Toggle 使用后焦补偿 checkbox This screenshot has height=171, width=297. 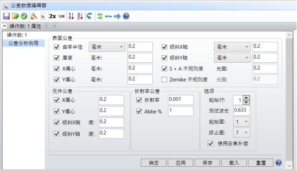210,144
